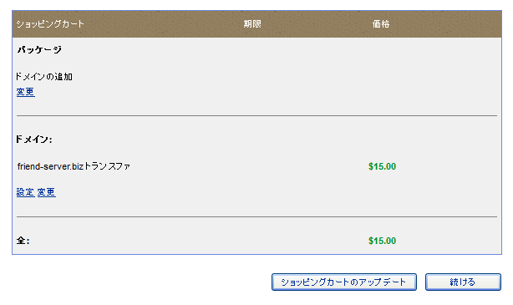Image resolution: width=513 pixels, height=305 pixels.
Task: Click the divider line below the package section
Action: point(256,115)
